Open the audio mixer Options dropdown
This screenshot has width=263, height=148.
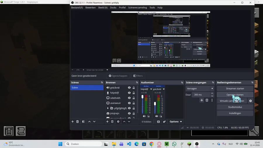point(176,122)
